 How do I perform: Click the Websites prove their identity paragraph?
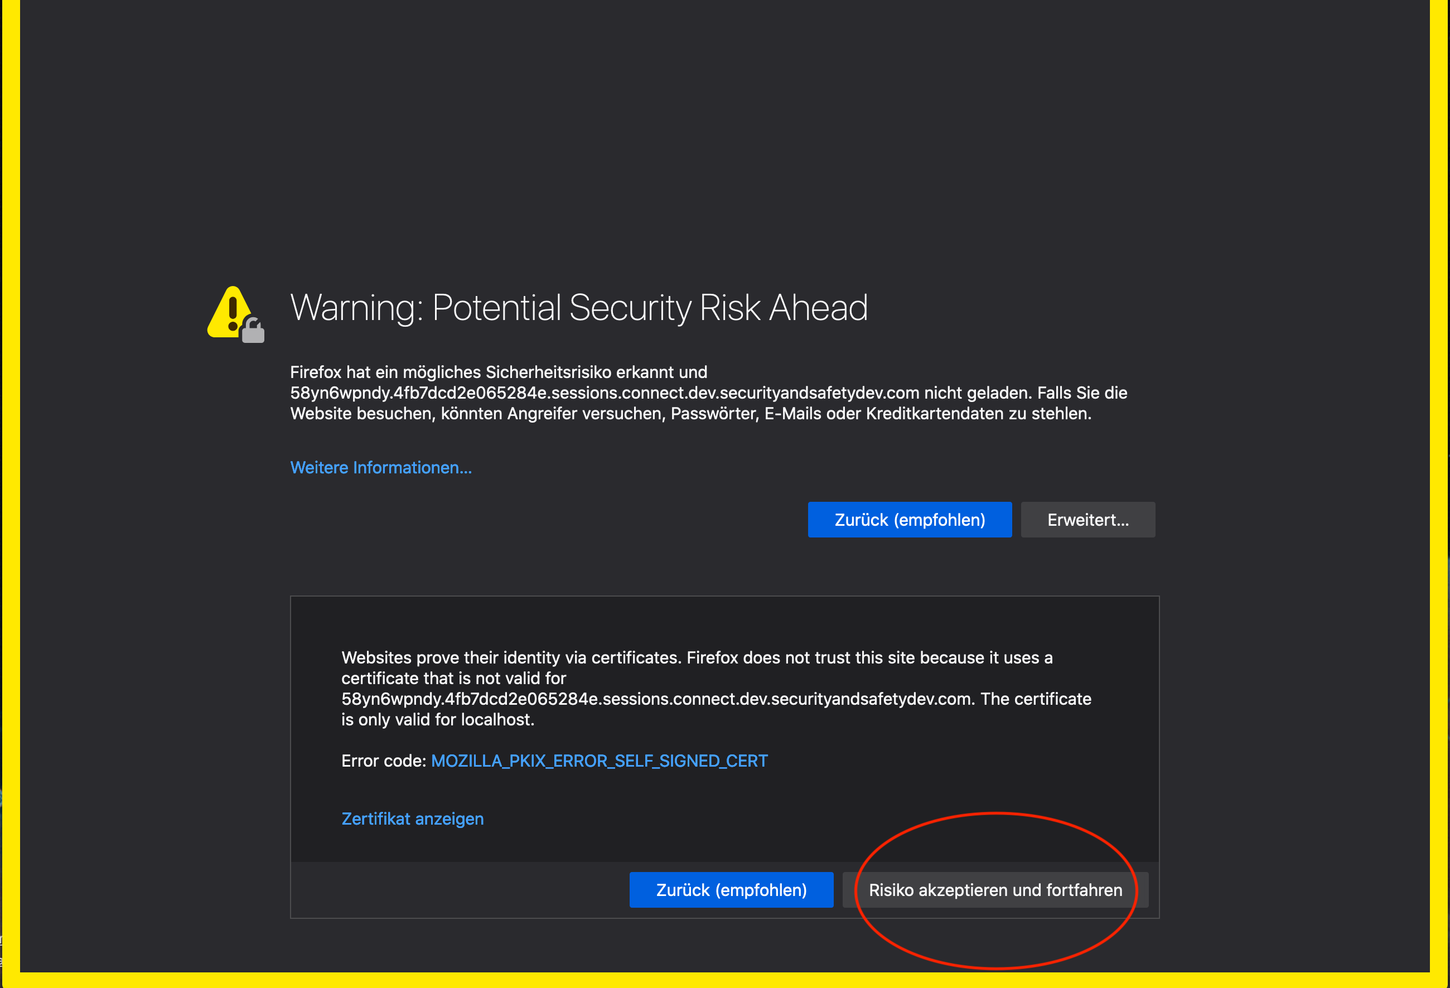[x=716, y=688]
